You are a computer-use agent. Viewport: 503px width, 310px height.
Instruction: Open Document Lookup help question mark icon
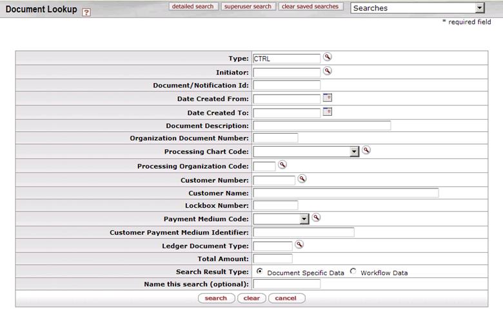click(86, 12)
